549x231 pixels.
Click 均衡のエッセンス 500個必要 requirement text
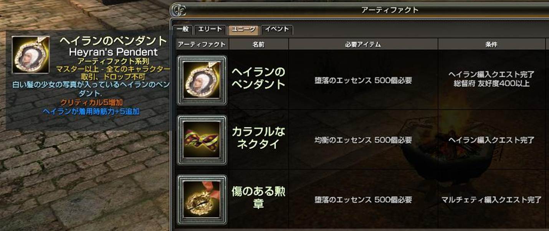click(x=363, y=140)
